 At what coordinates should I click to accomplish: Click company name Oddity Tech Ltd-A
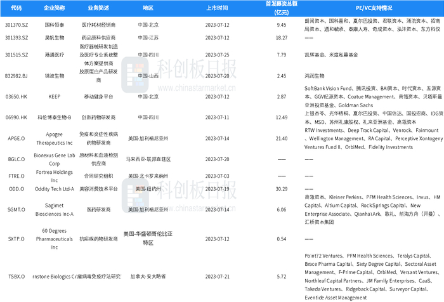click(55, 189)
